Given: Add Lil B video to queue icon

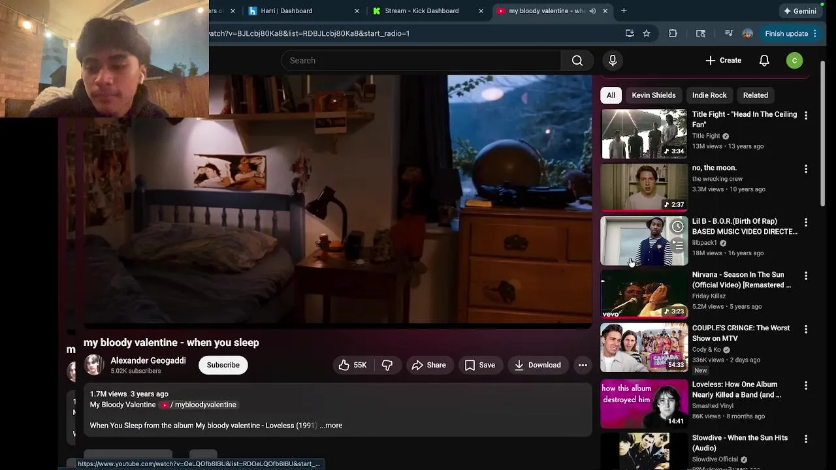Looking at the screenshot, I should click(x=677, y=245).
